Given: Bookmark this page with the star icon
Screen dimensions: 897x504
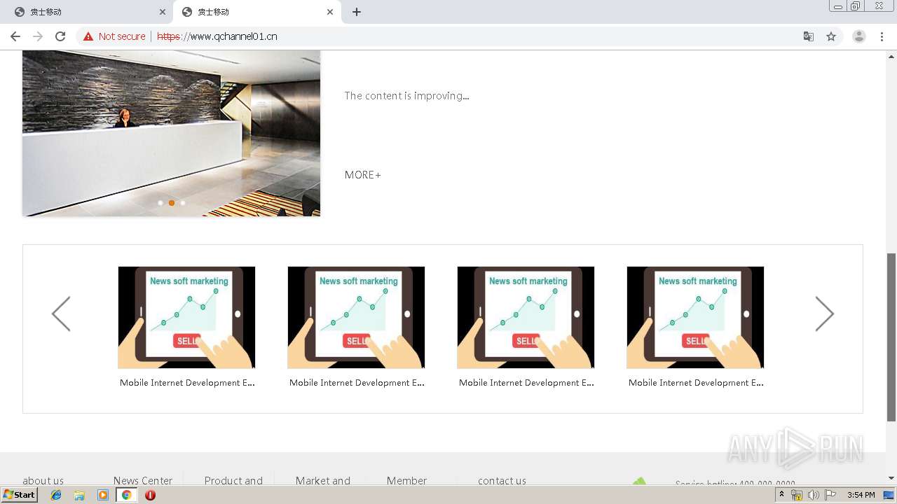Looking at the screenshot, I should point(831,36).
